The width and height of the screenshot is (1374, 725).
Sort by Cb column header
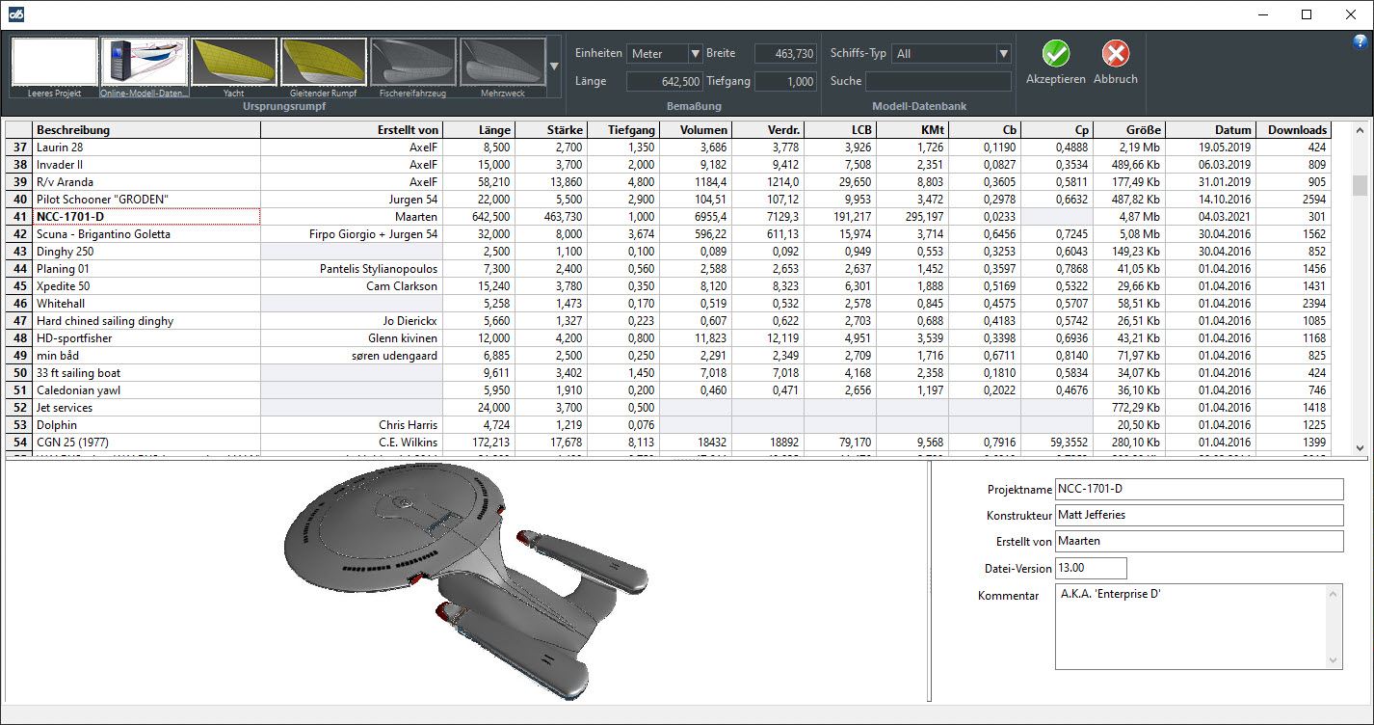click(x=986, y=130)
